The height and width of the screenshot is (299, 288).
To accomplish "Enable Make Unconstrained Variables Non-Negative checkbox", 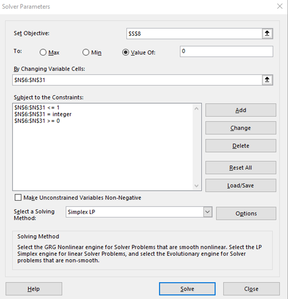I will coord(18,198).
